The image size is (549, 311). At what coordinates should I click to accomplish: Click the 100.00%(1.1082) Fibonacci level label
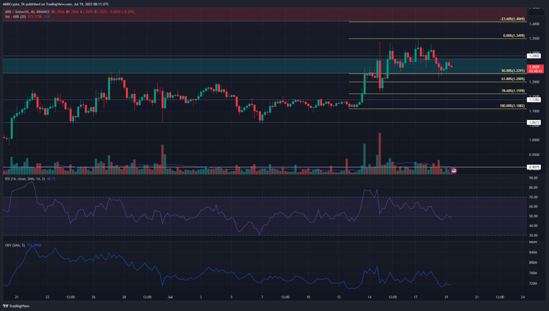[x=512, y=106]
